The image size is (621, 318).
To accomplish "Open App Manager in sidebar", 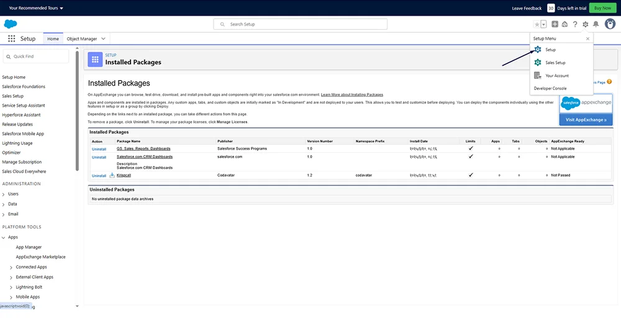I will pyautogui.click(x=29, y=247).
